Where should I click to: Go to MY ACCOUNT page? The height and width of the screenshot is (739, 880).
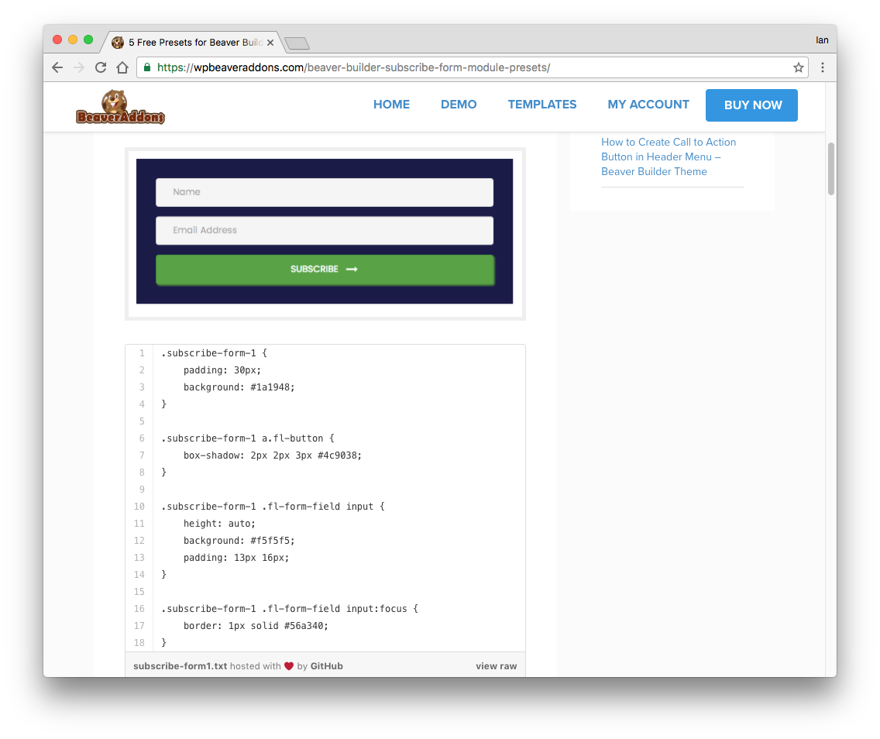(648, 105)
